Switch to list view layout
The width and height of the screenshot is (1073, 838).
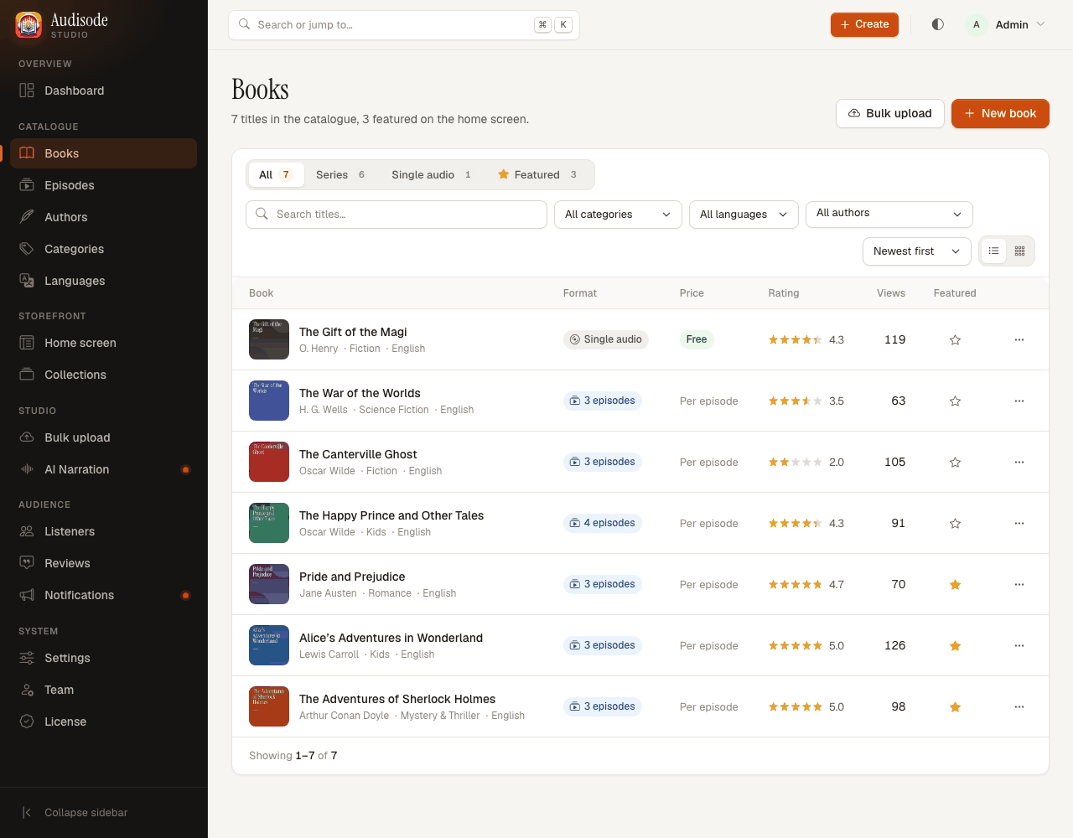[993, 251]
